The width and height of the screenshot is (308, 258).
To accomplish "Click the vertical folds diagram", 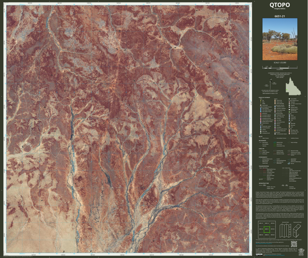I will click(286, 230).
